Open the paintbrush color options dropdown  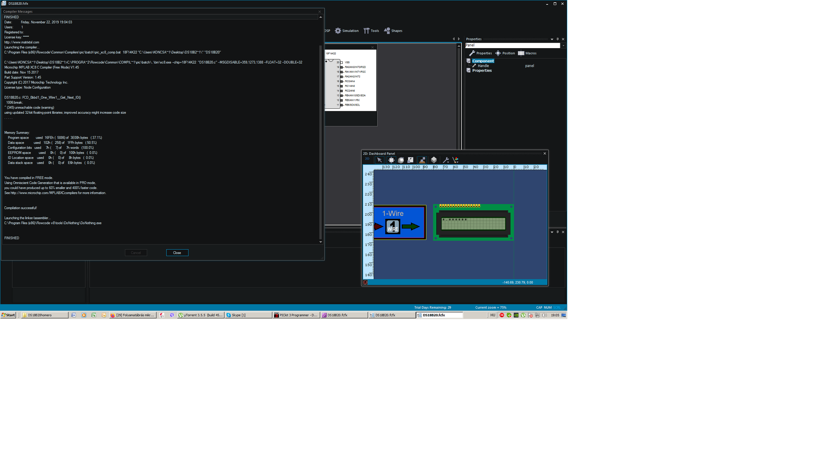click(456, 160)
